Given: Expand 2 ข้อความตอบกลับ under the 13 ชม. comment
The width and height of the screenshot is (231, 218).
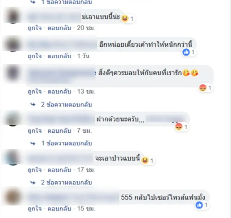Looking at the screenshot, I should point(66,105).
